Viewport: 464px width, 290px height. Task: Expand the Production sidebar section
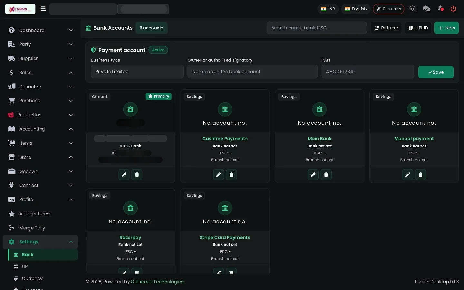tap(40, 115)
